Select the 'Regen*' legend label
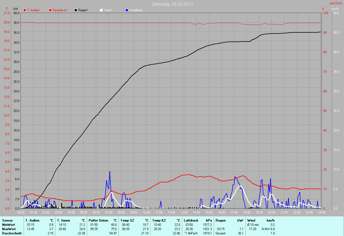344x236 pixels. (x=83, y=10)
